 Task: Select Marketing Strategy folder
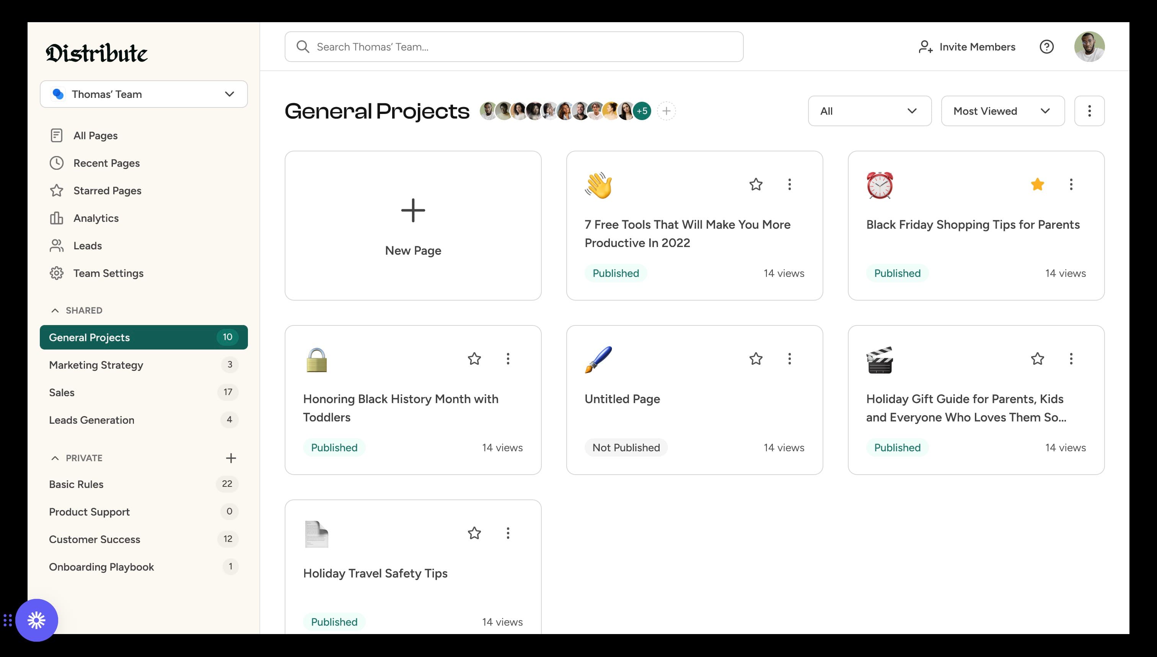(x=143, y=364)
